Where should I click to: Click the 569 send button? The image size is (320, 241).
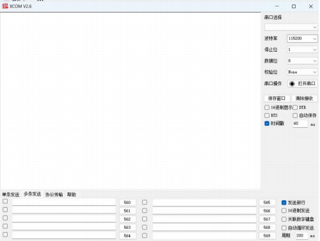pyautogui.click(x=267, y=236)
